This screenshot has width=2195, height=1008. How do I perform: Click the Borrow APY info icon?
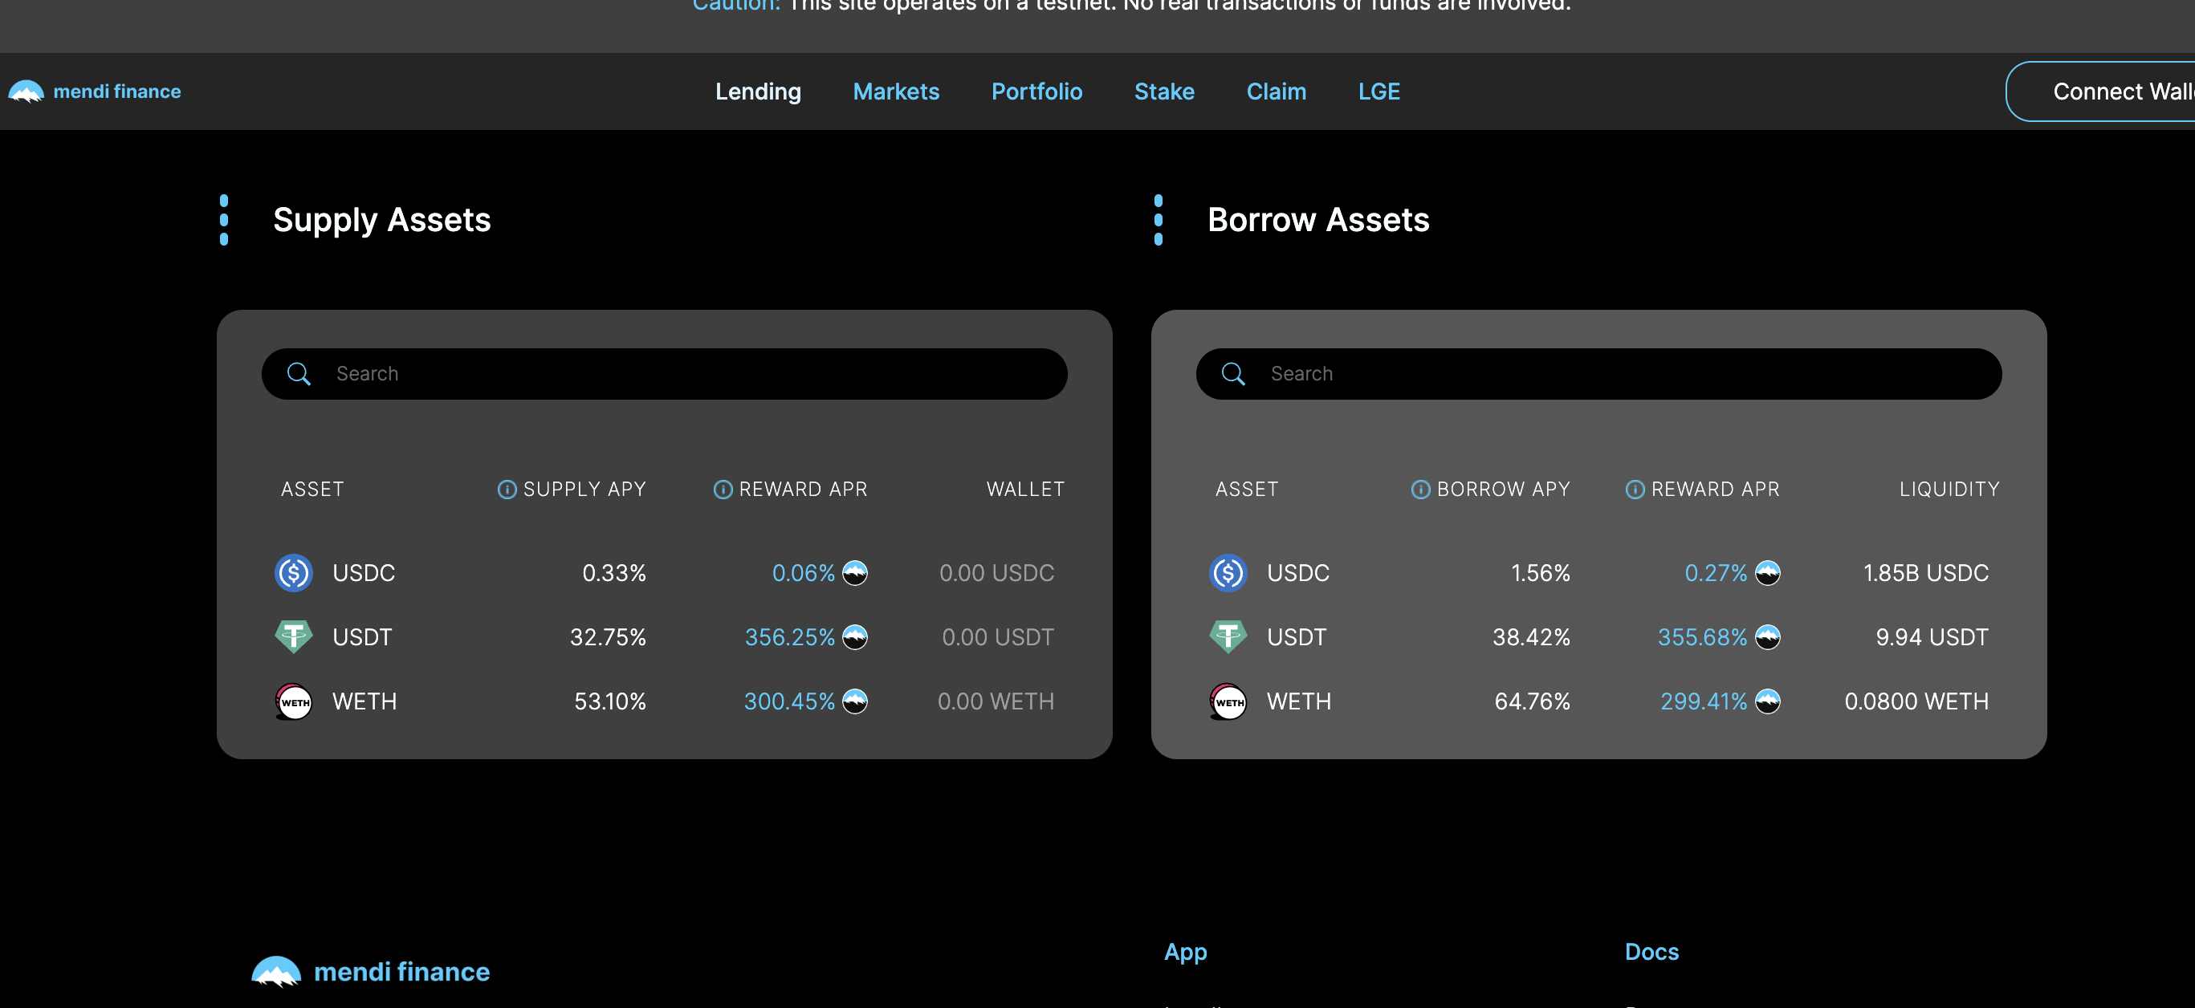coord(1419,489)
